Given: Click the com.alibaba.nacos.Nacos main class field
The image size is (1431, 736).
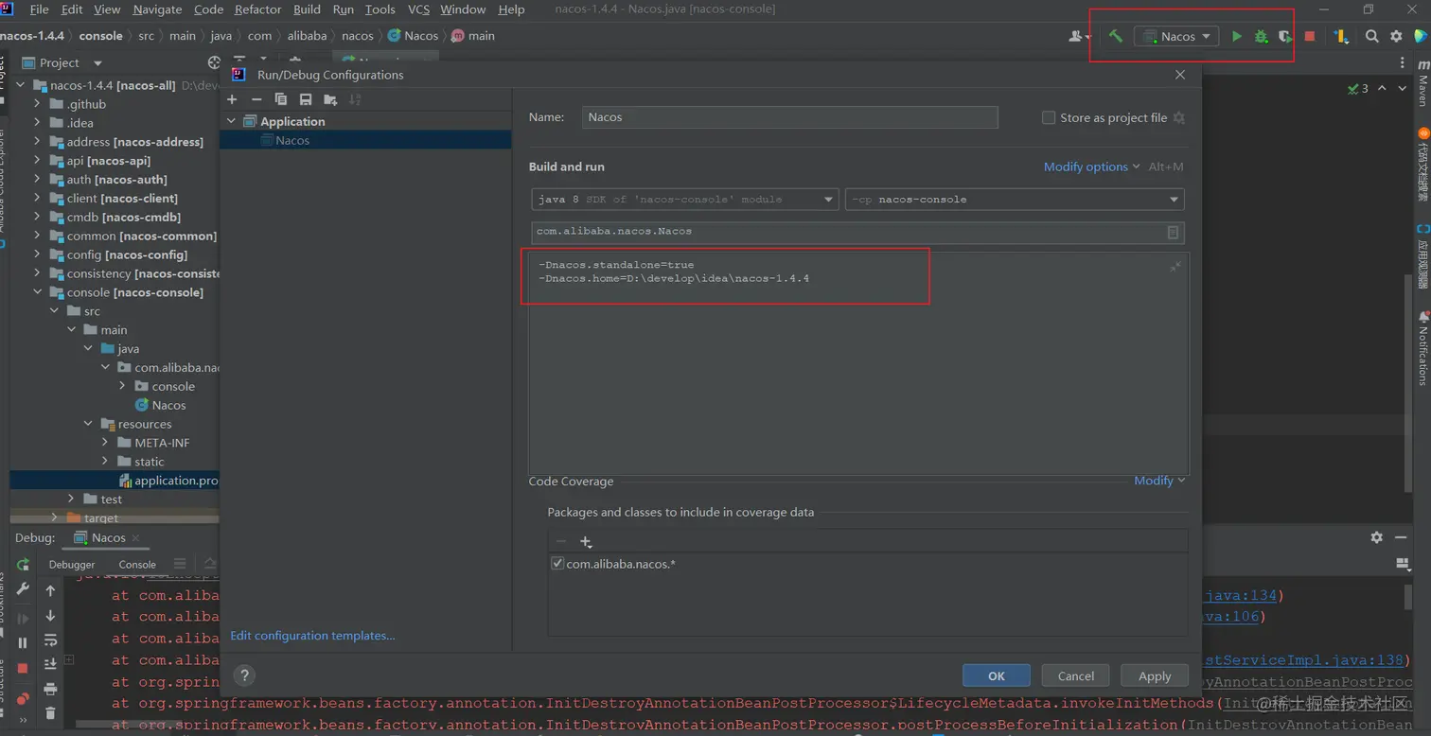Looking at the screenshot, I should [x=857, y=232].
